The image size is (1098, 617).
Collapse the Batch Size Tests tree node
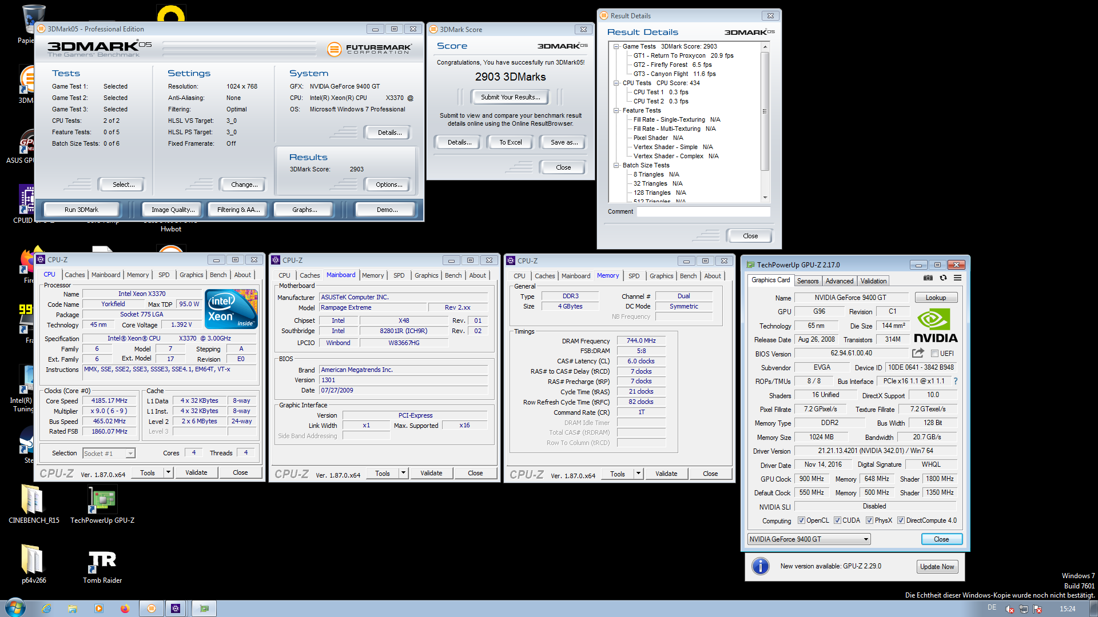(616, 165)
